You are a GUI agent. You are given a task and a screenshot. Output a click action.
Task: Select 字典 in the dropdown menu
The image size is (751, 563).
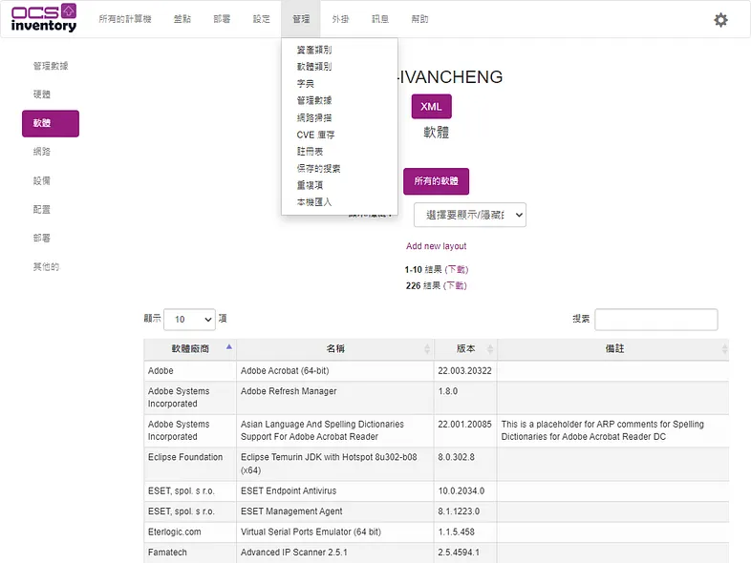[306, 84]
